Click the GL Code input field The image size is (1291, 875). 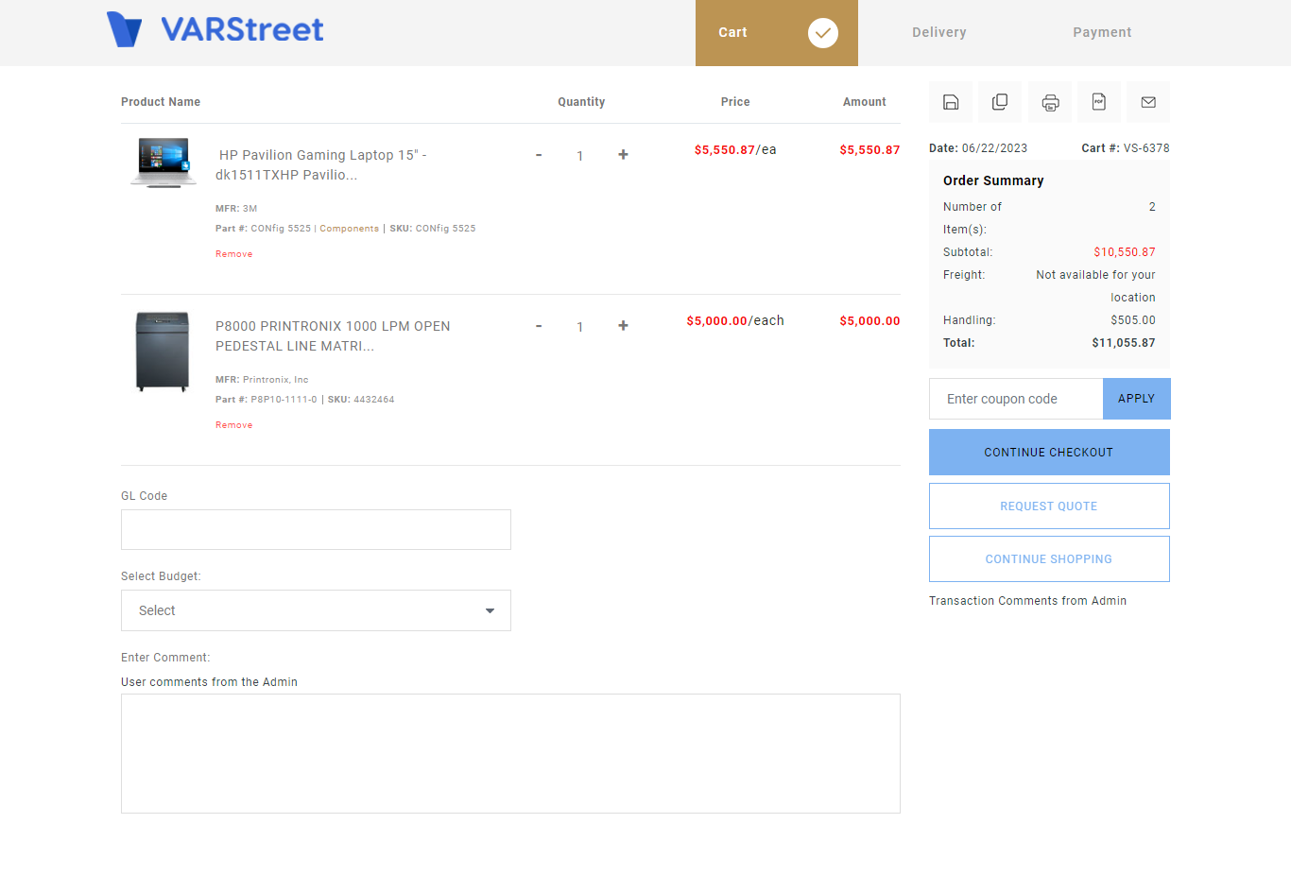tap(316, 530)
